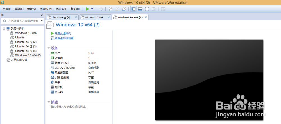Take a snapshot with the clock-plus icon
Image resolution: width=281 pixels, height=124 pixels.
pos(110,9)
